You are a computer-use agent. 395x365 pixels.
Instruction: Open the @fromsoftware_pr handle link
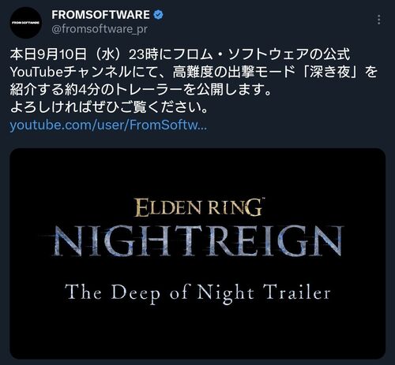coord(100,29)
